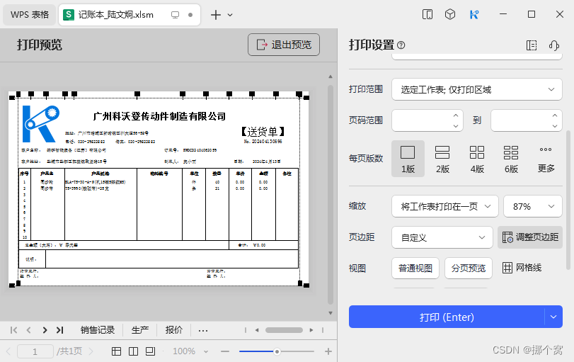
Task: Switch to the WPS 表格 tab
Action: coord(29,15)
